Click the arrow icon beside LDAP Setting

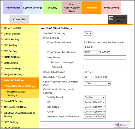coord(2,39)
